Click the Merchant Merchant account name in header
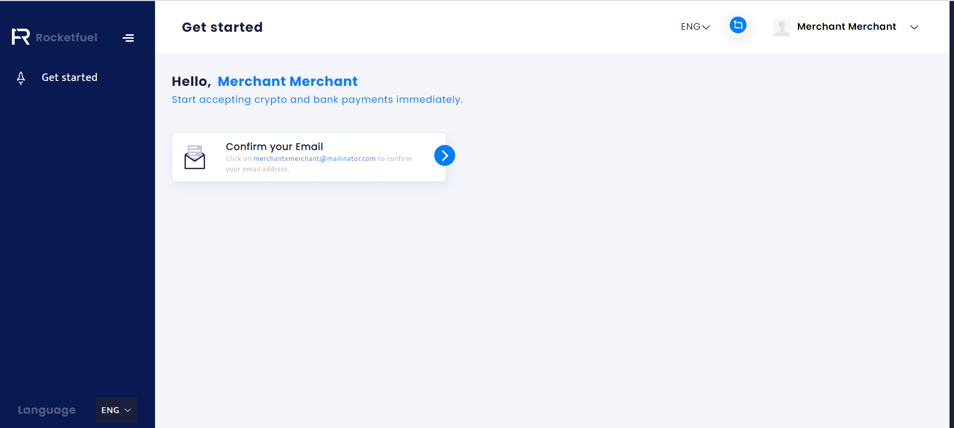954x428 pixels. pyautogui.click(x=846, y=27)
